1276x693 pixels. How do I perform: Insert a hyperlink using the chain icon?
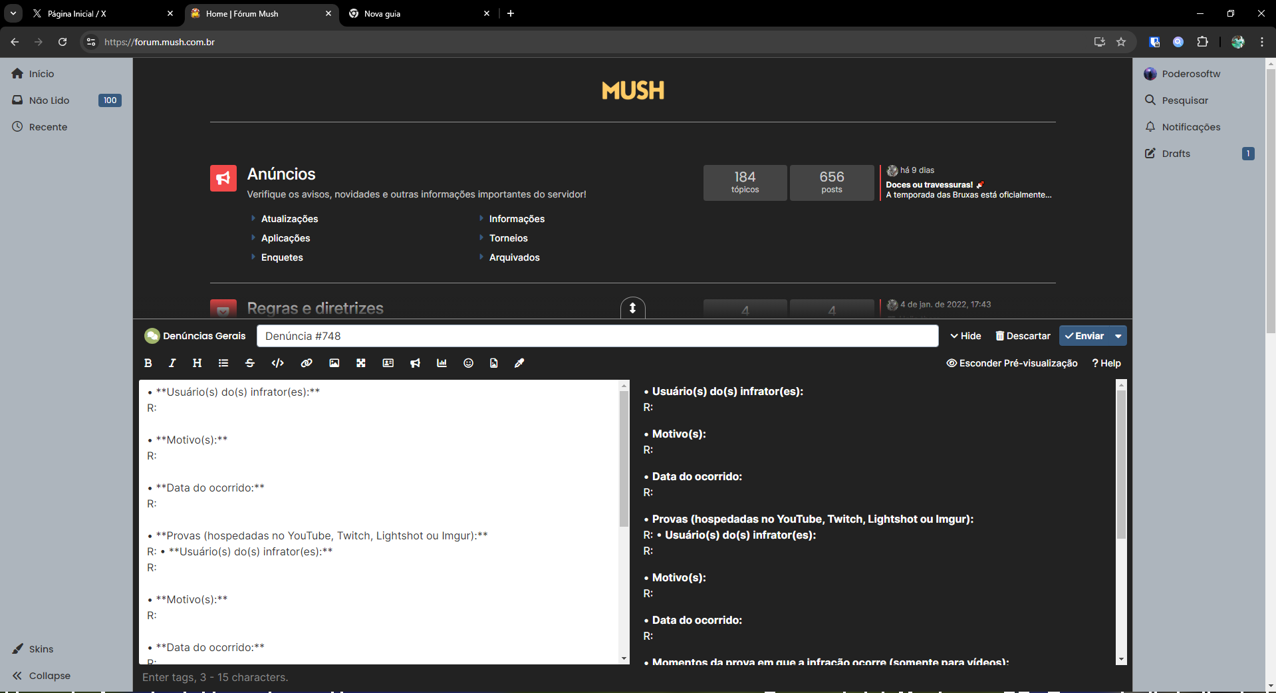pos(307,363)
